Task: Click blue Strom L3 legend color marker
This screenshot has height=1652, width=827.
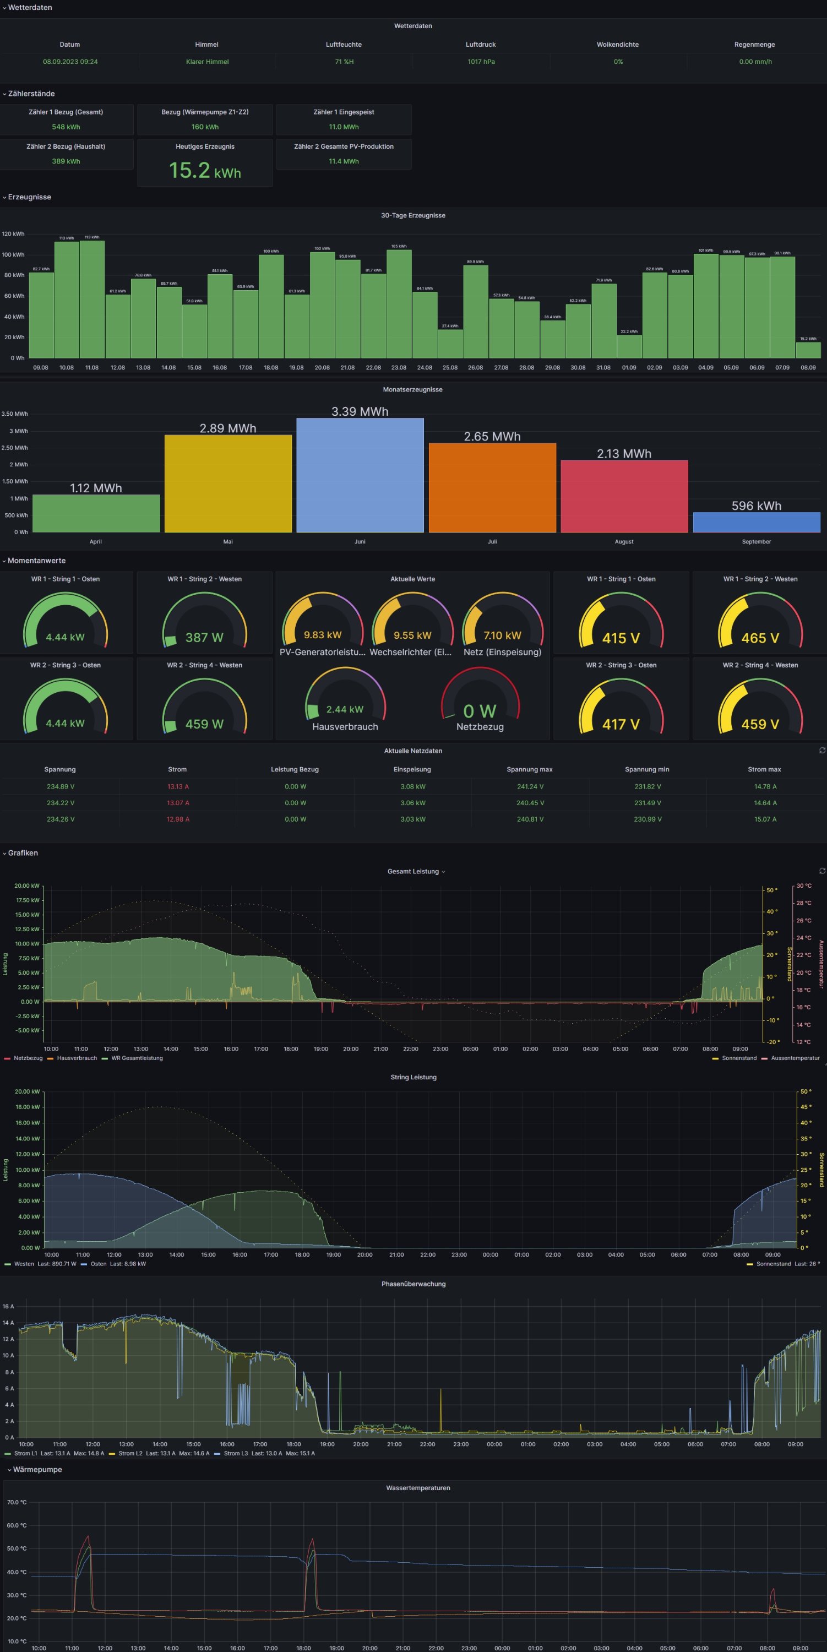Action: (217, 1453)
